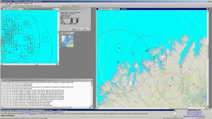Viewport: 212px width, 119px height.
Task: Open the HarpGamer.com link
Action: click(x=58, y=112)
